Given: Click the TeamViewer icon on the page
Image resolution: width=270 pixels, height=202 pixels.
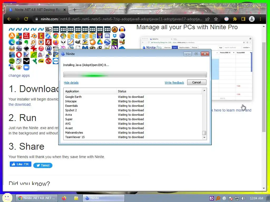Looking at the screenshot, I should (56, 61).
